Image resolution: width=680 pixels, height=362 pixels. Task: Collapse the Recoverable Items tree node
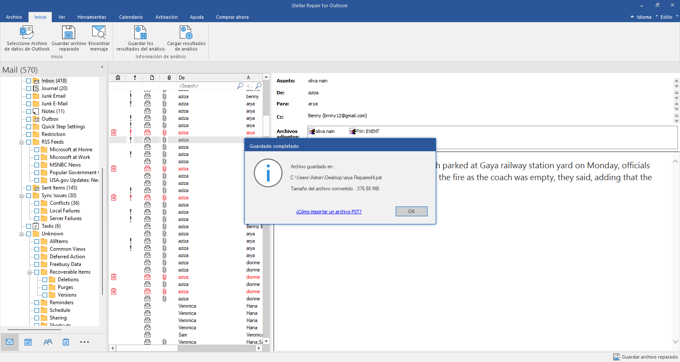[x=29, y=272]
